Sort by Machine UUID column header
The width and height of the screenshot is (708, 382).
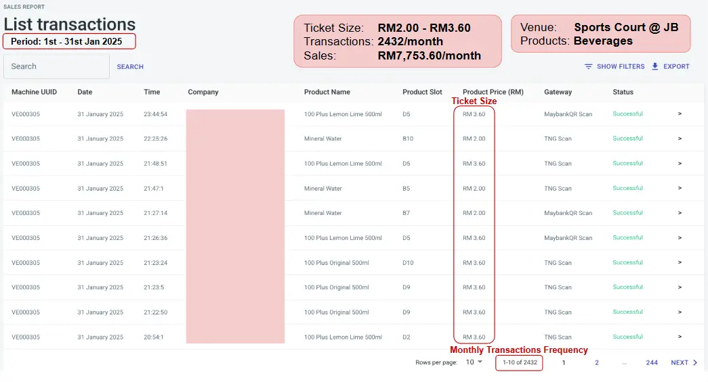click(34, 92)
